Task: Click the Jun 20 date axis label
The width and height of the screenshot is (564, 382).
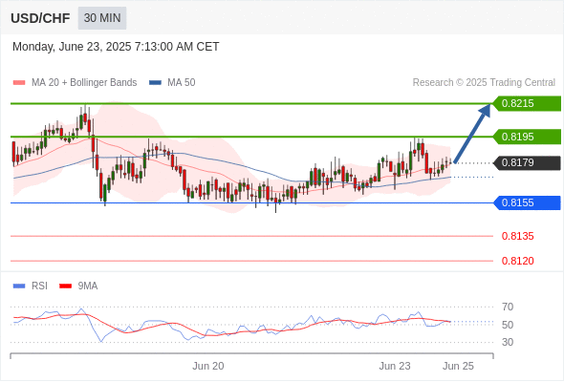Action: 207,366
